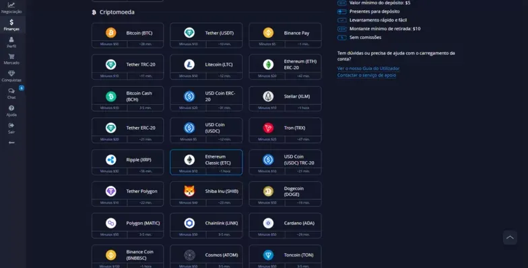This screenshot has height=268, width=528.
Task: Click the 'Cardano (ADA)' label
Action: [x=299, y=223]
